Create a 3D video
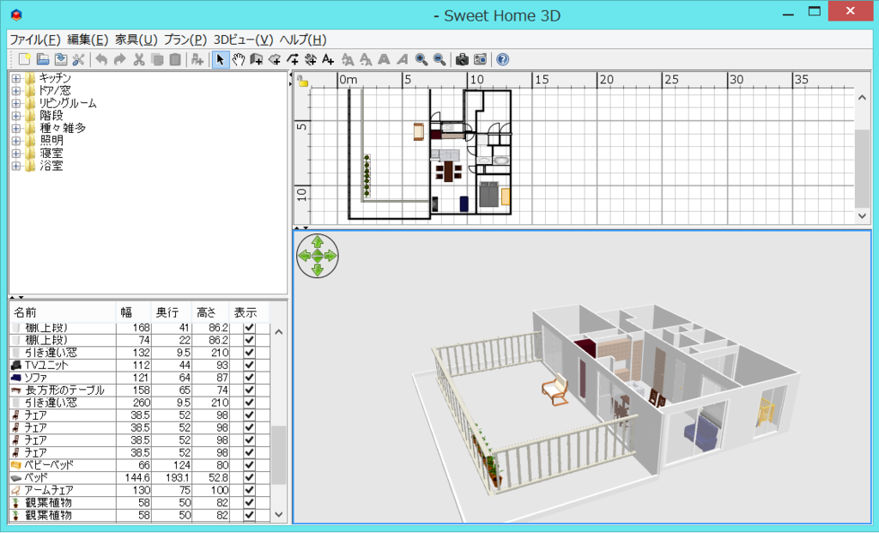 tap(481, 59)
